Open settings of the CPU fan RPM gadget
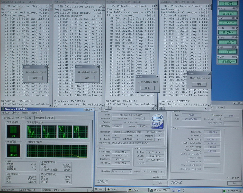Screen dimensions: 243x193 coord(233,57)
